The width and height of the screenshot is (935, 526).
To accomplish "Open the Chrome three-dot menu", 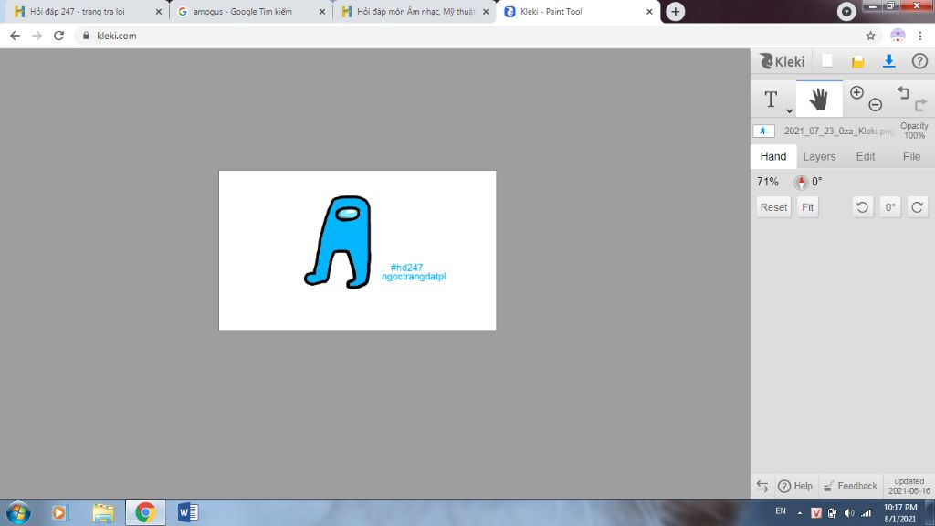I will (920, 36).
